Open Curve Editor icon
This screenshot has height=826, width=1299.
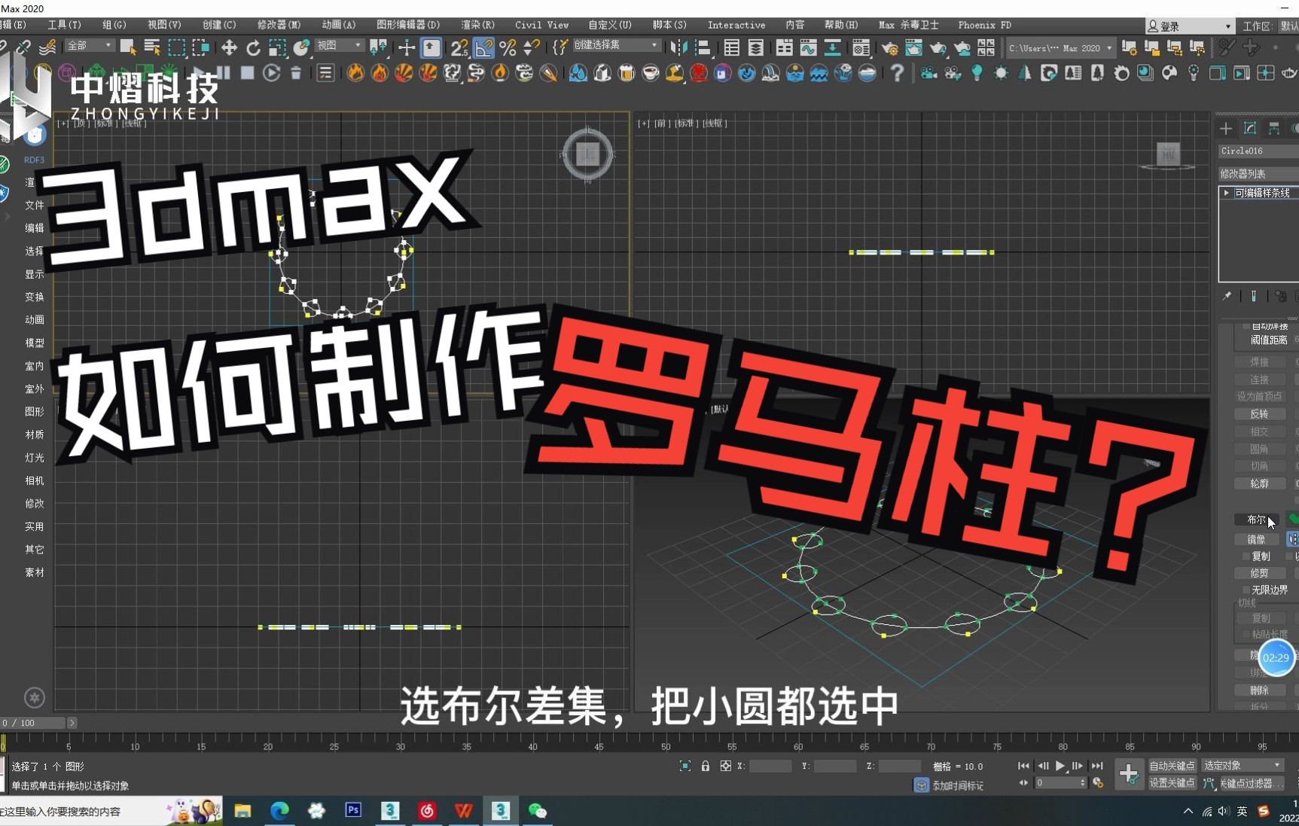point(808,47)
